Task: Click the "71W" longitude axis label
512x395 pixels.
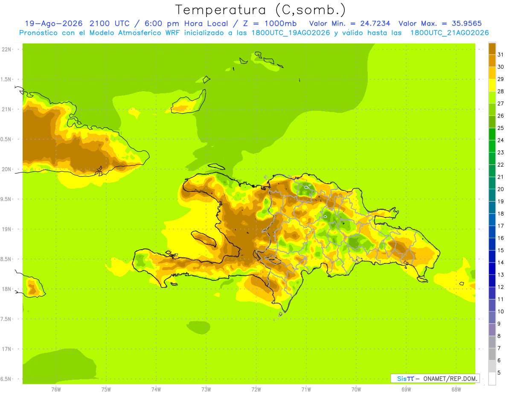Action: coord(306,389)
